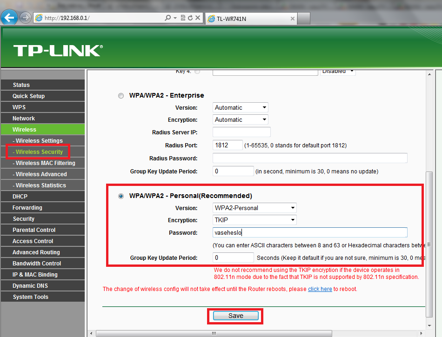Select the TL-WR741N tab
Screen dimensions: 442x337
pos(251,19)
